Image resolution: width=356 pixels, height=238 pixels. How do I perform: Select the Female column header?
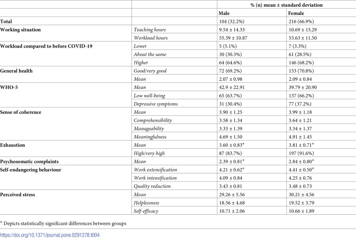[296, 13]
